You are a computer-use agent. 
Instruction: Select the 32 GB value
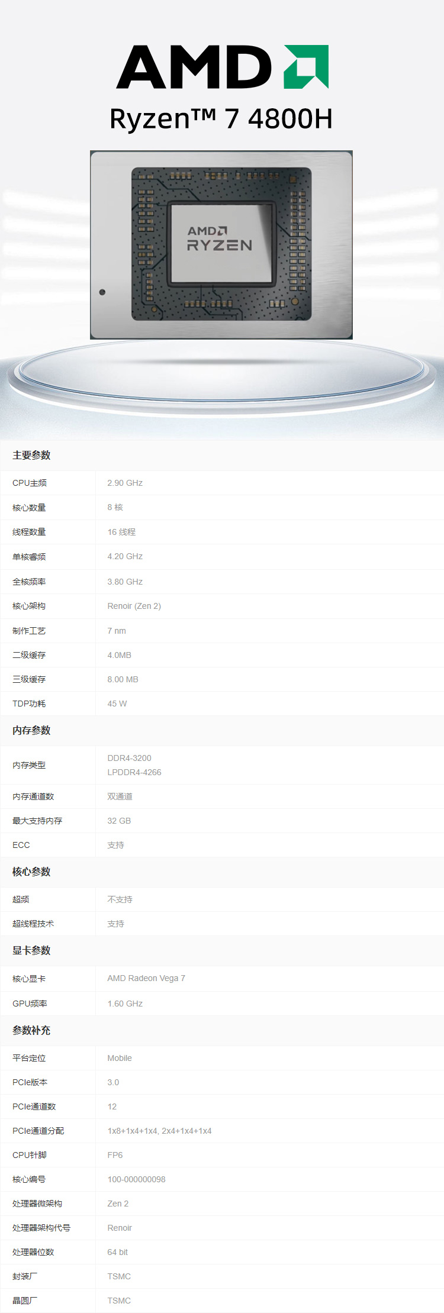(x=119, y=821)
